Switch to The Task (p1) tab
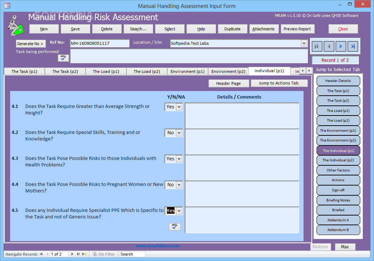The width and height of the screenshot is (374, 261). 24,71
